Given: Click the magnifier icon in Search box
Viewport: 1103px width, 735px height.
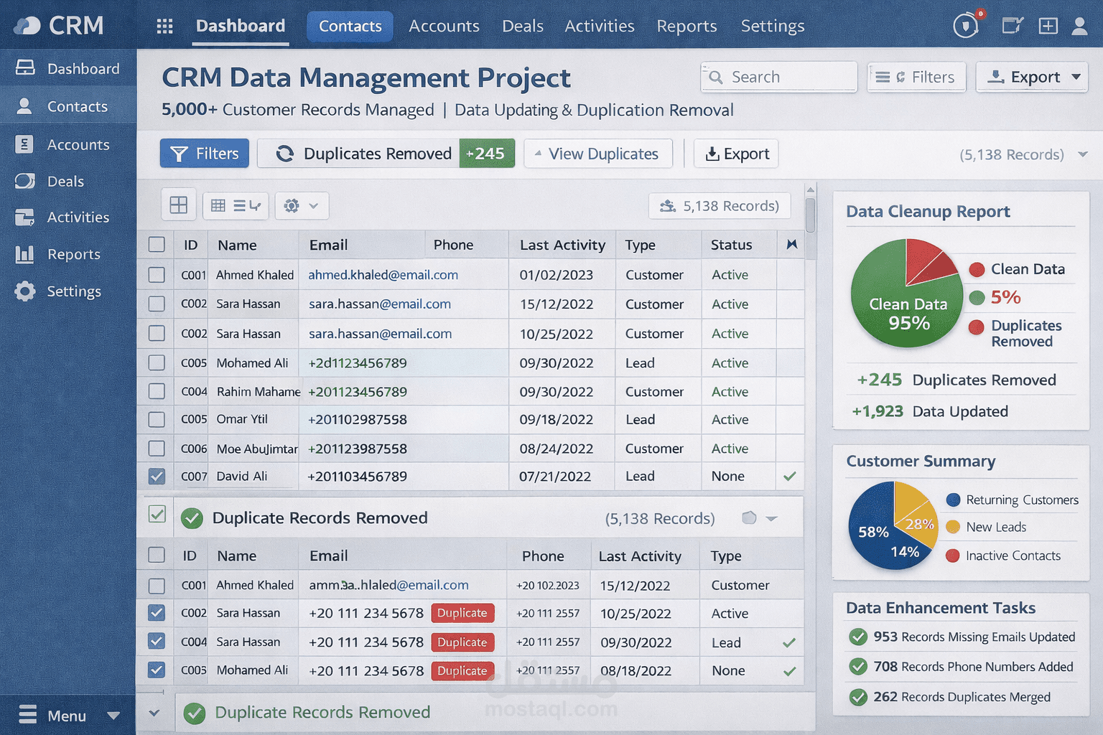Looking at the screenshot, I should (x=716, y=77).
